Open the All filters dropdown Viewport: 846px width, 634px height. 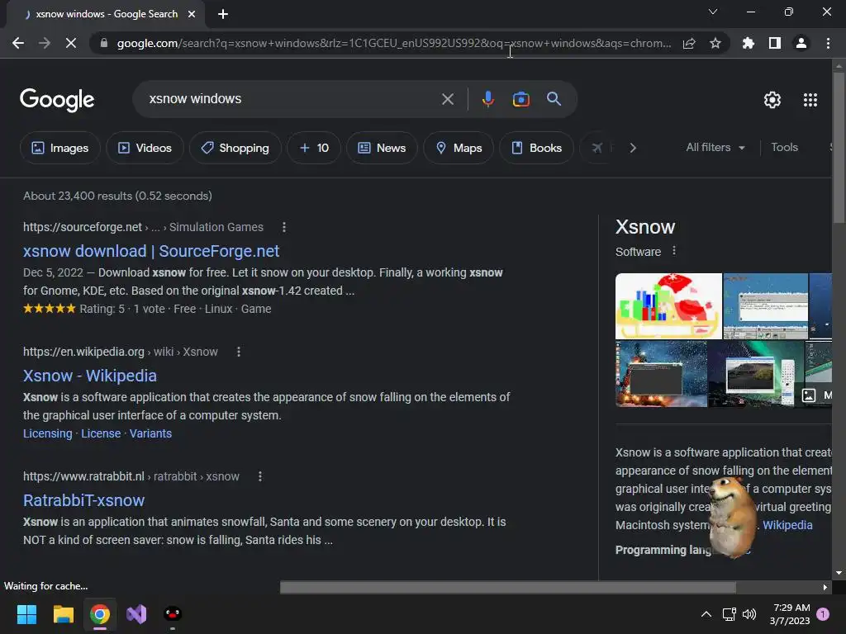[x=715, y=147]
